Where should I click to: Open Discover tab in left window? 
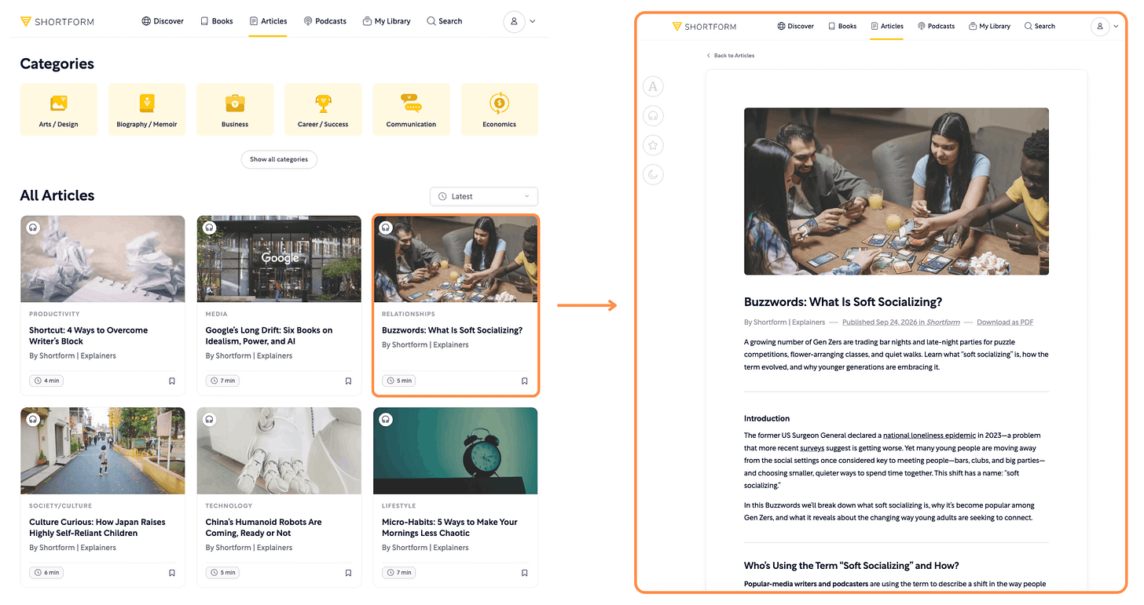163,21
